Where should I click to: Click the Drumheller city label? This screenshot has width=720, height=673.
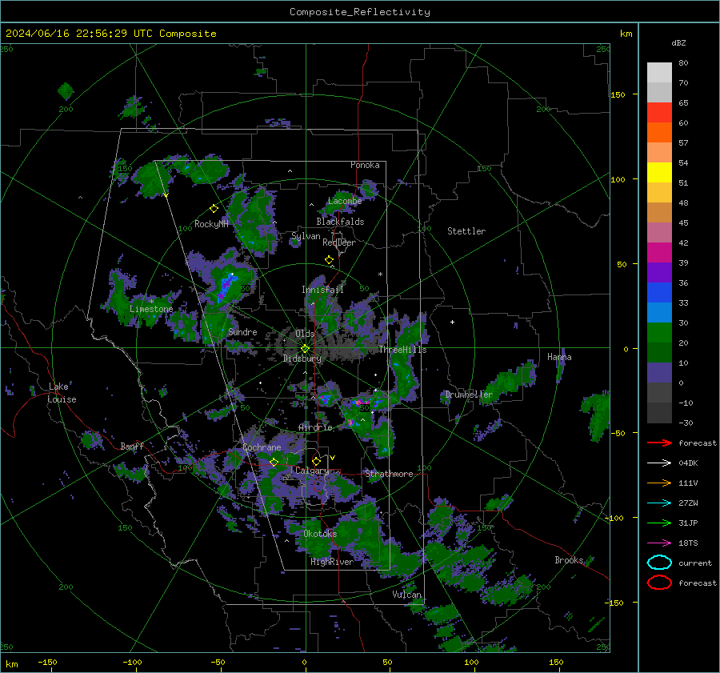[468, 395]
